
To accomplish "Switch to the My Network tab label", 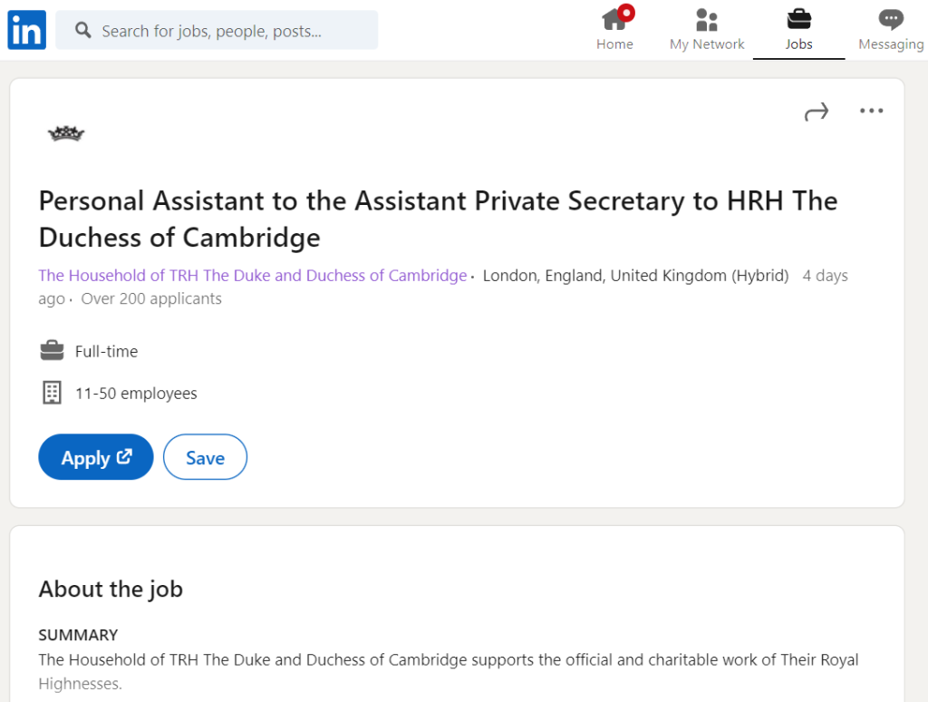I will (x=707, y=44).
